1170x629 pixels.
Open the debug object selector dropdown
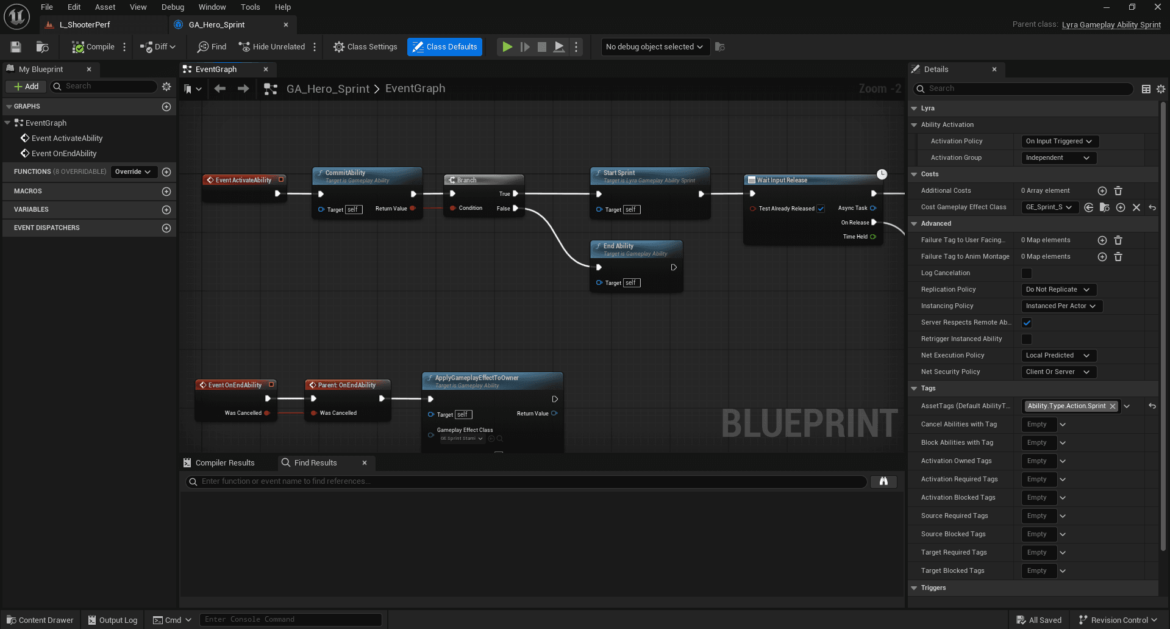point(655,47)
